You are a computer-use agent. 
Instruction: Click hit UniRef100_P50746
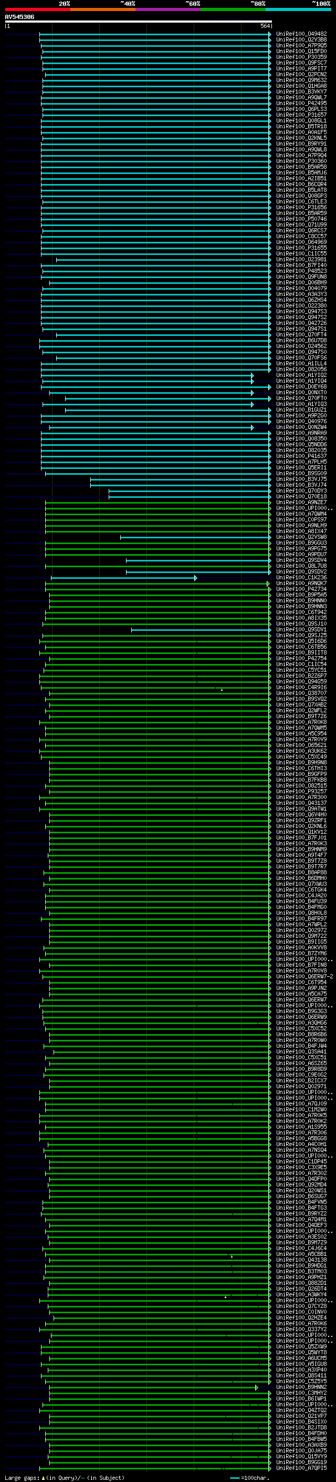[x=301, y=219]
